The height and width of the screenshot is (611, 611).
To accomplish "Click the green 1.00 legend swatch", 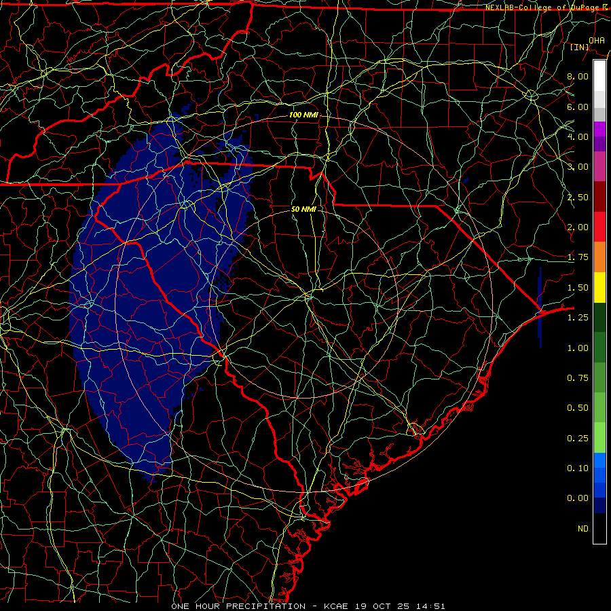I will (x=599, y=348).
